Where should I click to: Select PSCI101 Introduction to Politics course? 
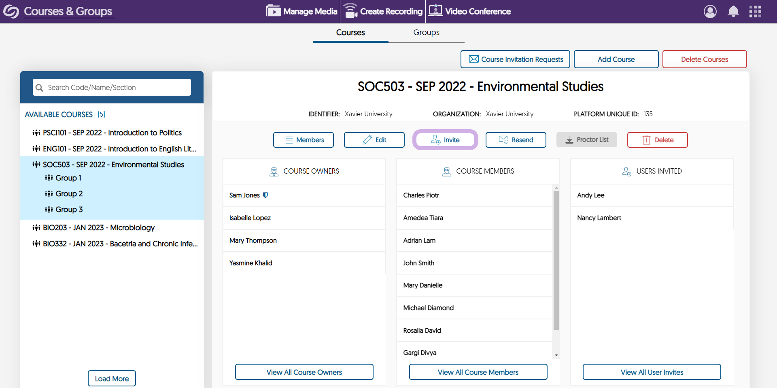(112, 133)
